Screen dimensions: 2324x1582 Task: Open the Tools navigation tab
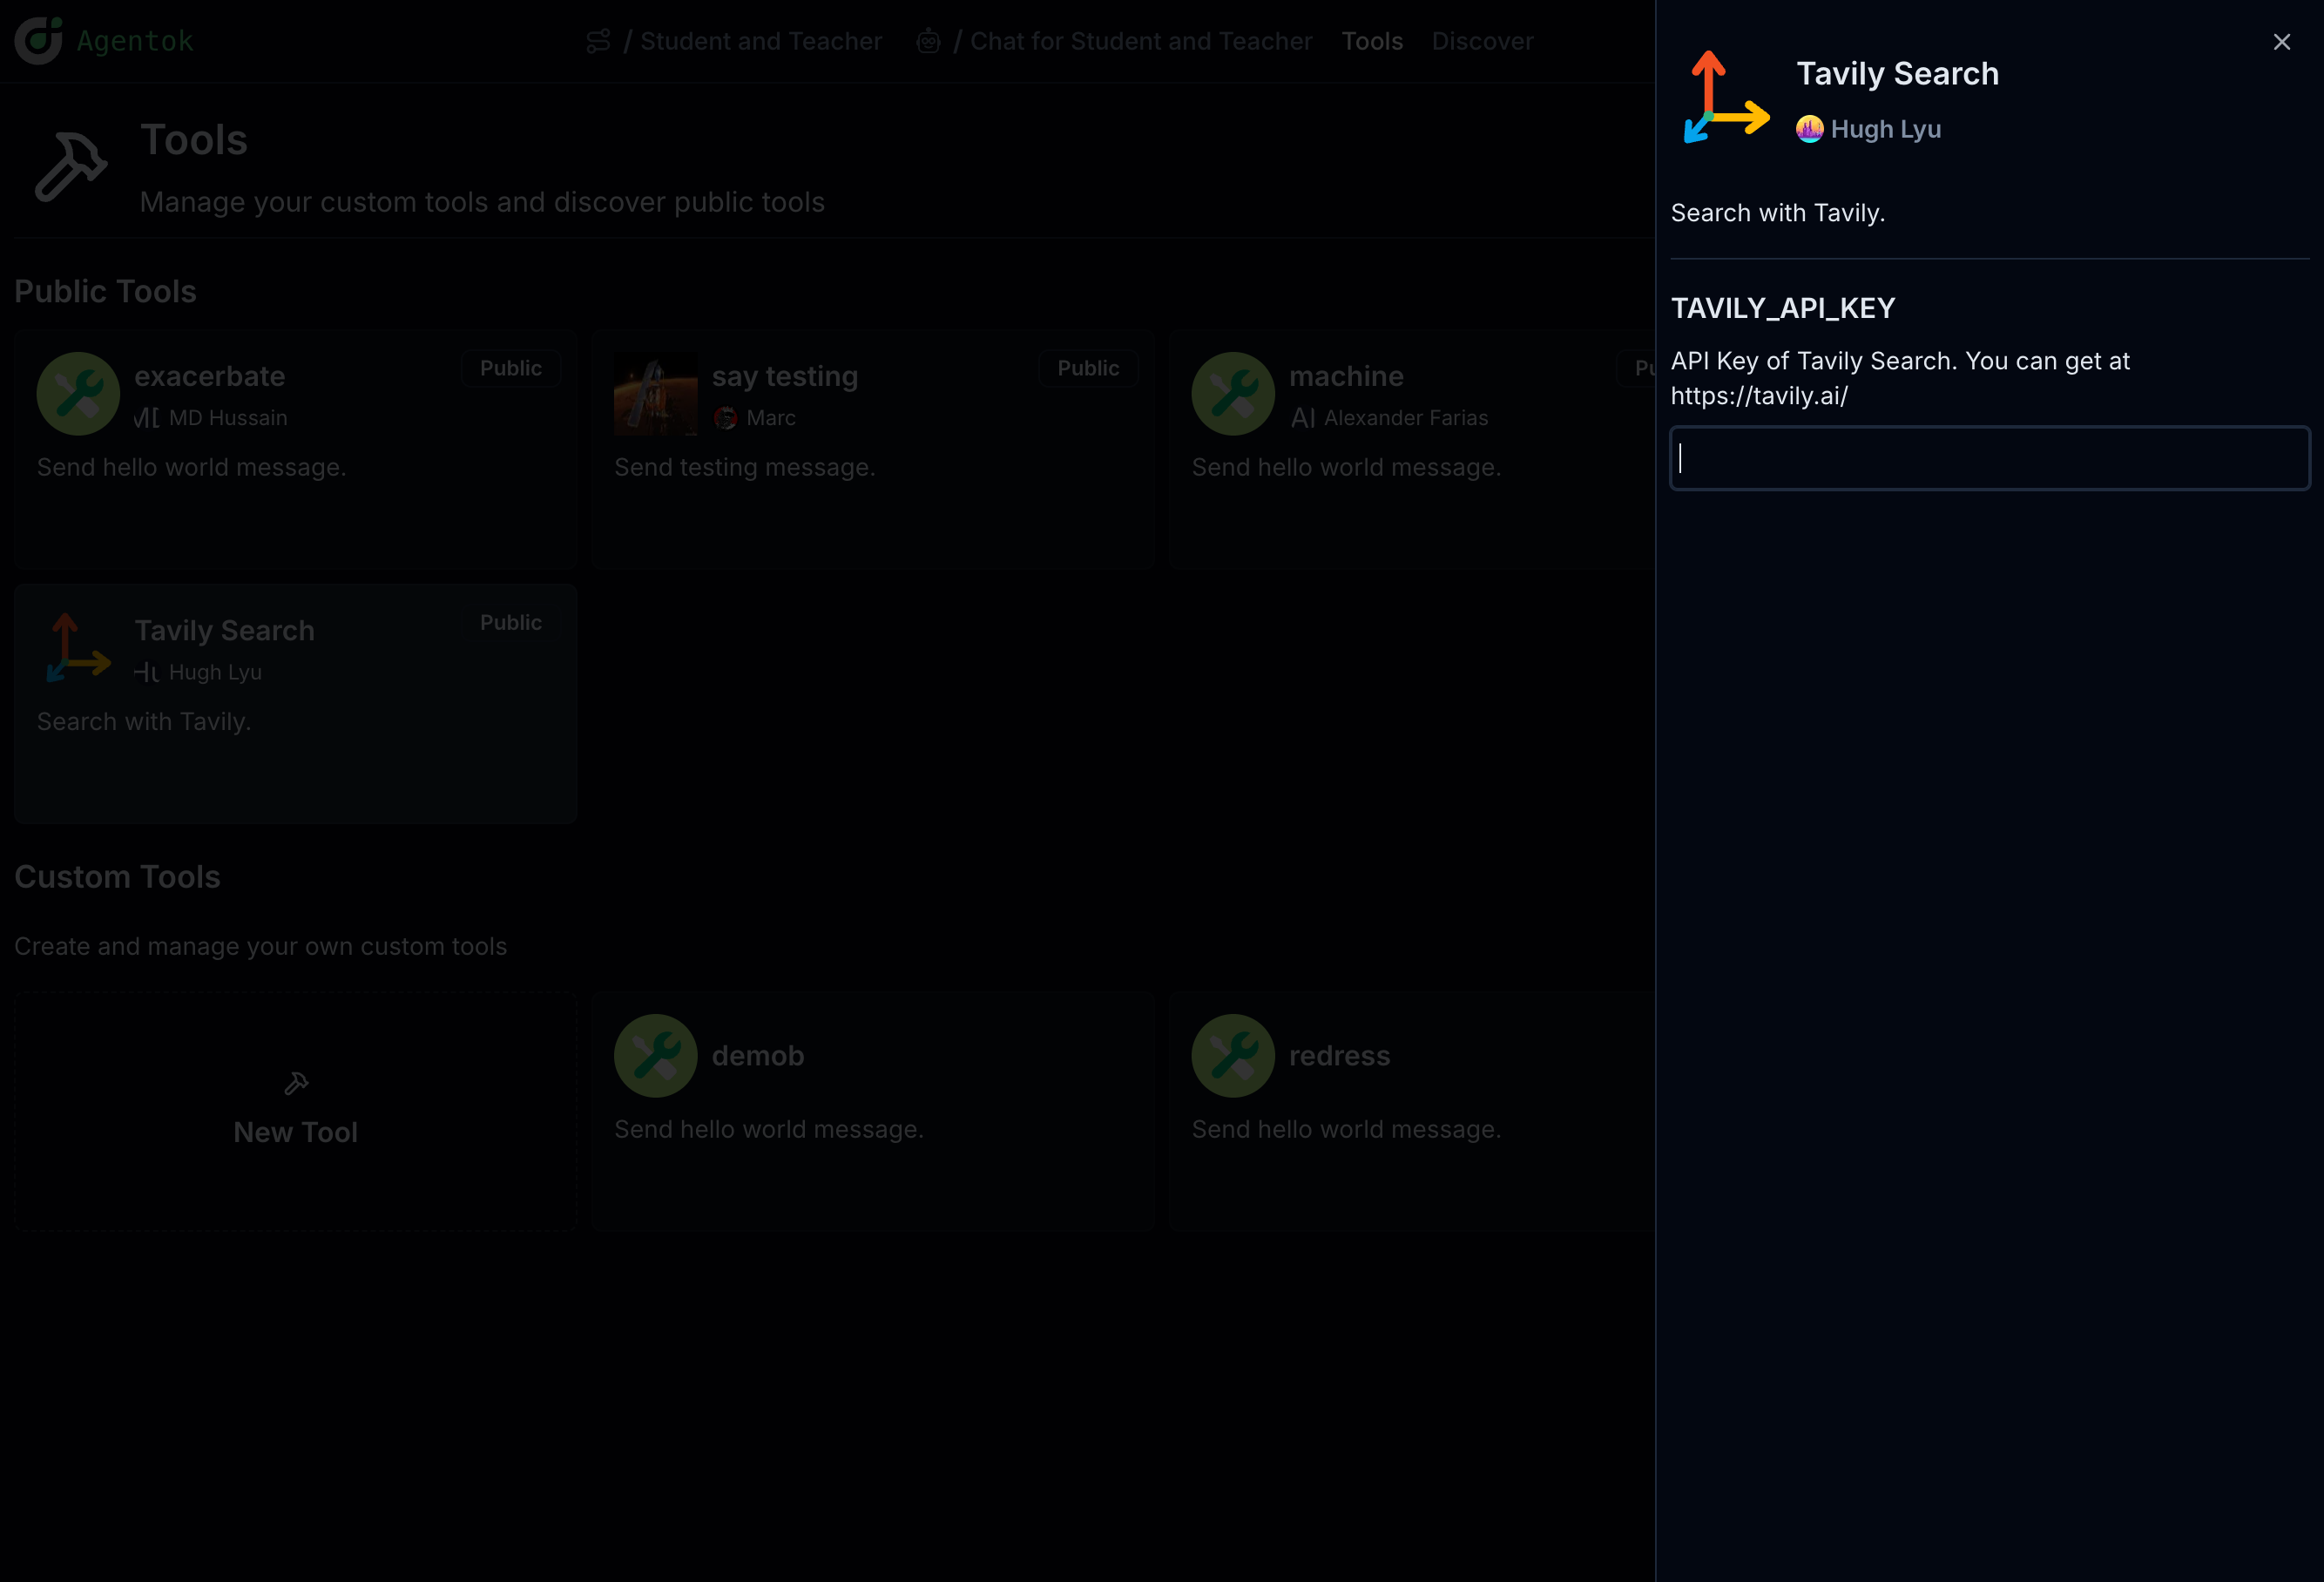[x=1372, y=41]
